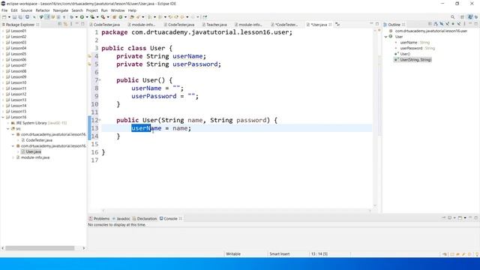This screenshot has height=270, width=480.
Task: Open the Console view icon in the Console toolbar
Action: 460,218
